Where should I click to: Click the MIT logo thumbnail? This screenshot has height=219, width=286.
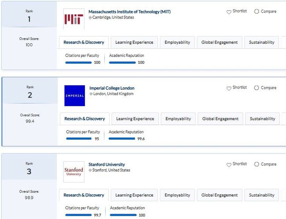(x=74, y=19)
